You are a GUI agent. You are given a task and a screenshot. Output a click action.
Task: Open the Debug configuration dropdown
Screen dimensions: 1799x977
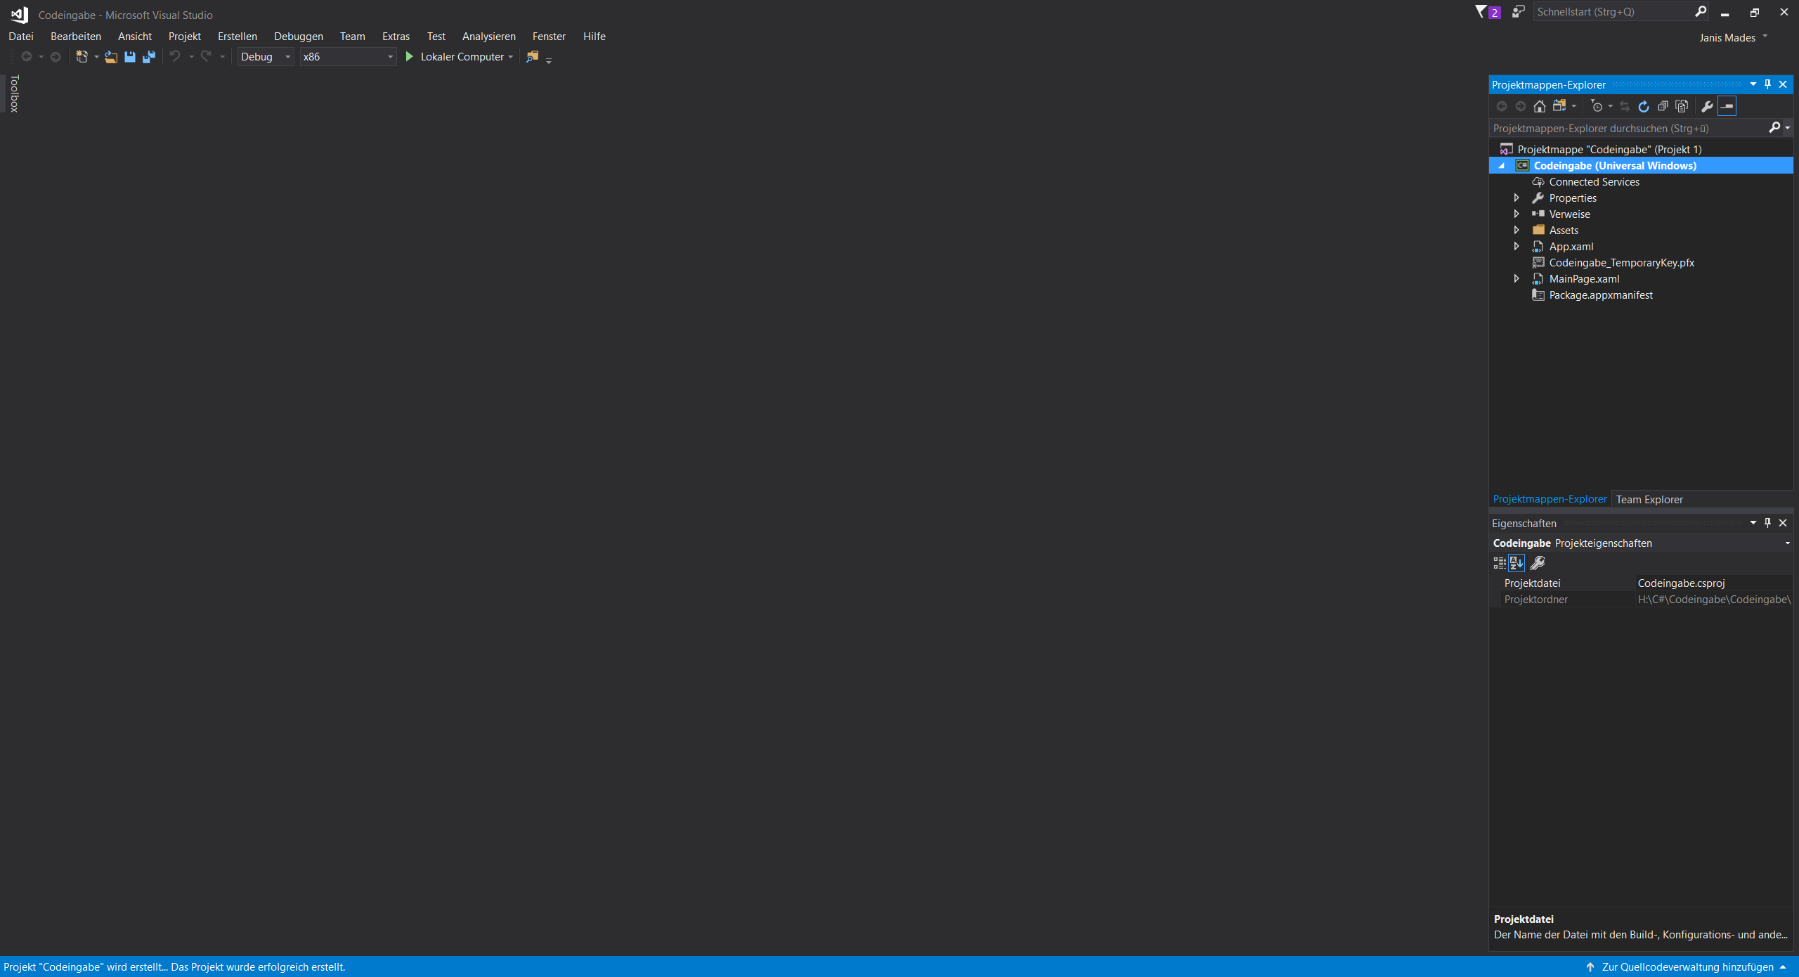266,57
